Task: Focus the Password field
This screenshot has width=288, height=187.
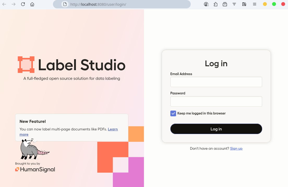Action: click(216, 101)
